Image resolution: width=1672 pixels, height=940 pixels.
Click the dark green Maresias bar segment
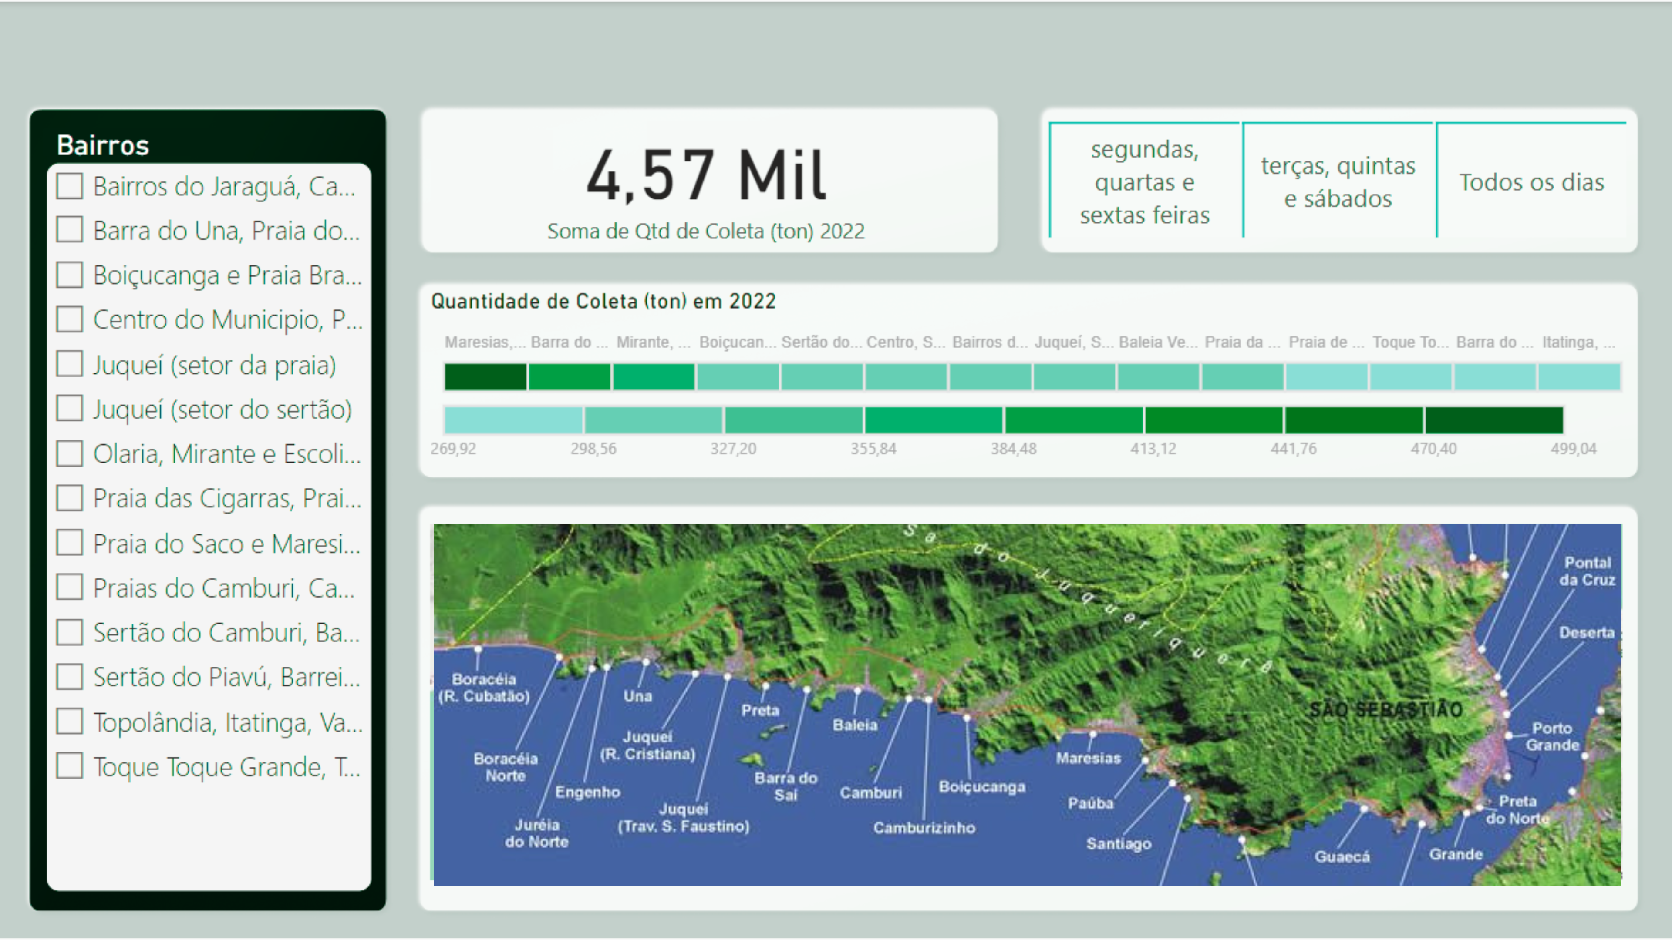pos(485,377)
